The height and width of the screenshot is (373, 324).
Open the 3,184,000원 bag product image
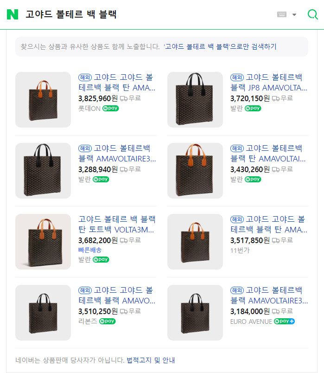[x=195, y=313]
